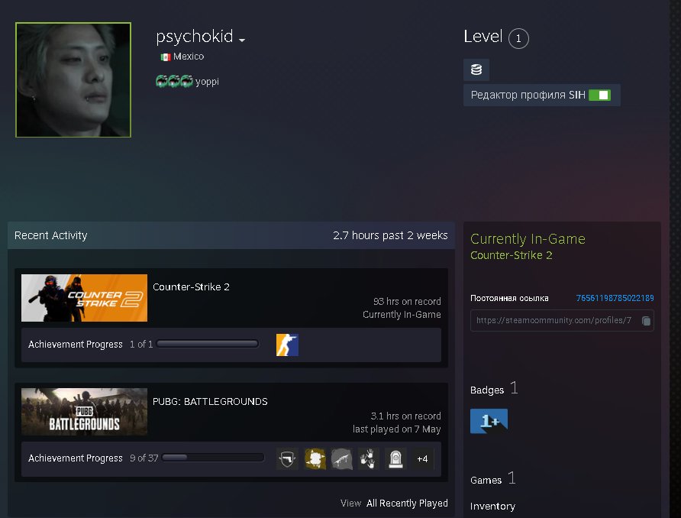Click the coins stack icon button
Screen dimensions: 681x518
476,70
